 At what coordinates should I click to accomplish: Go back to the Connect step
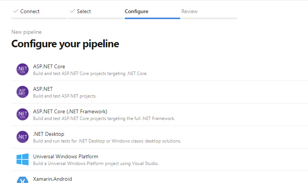(x=30, y=11)
